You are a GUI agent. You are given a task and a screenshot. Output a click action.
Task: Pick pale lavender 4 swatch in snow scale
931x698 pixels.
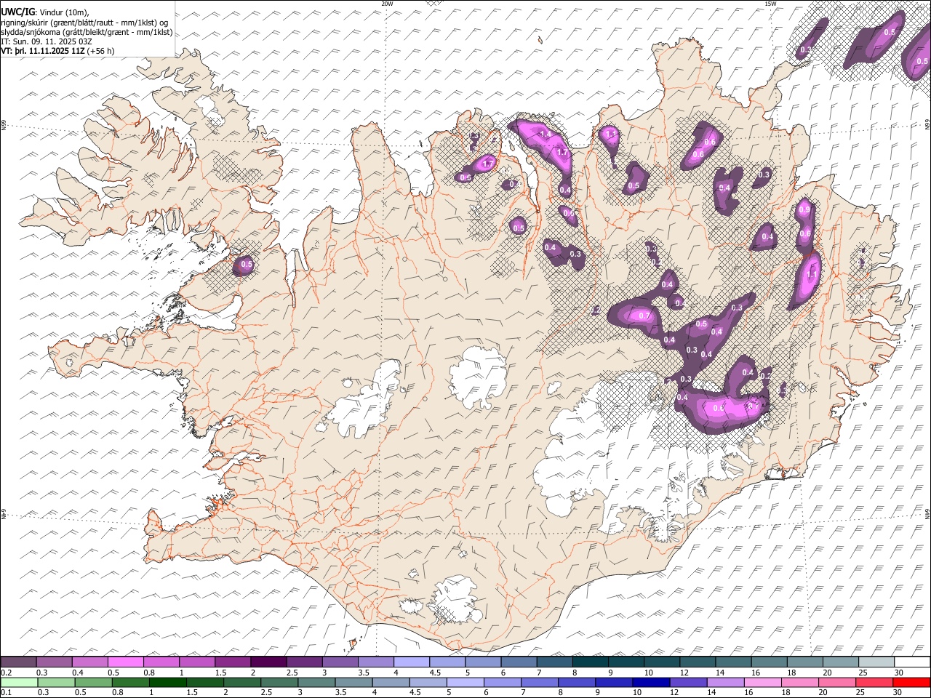pos(411,662)
